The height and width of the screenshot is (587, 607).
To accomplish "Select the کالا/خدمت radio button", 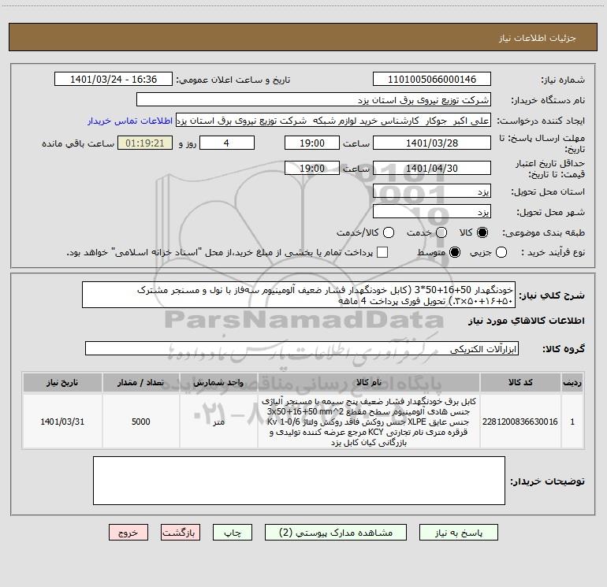I will pos(389,232).
